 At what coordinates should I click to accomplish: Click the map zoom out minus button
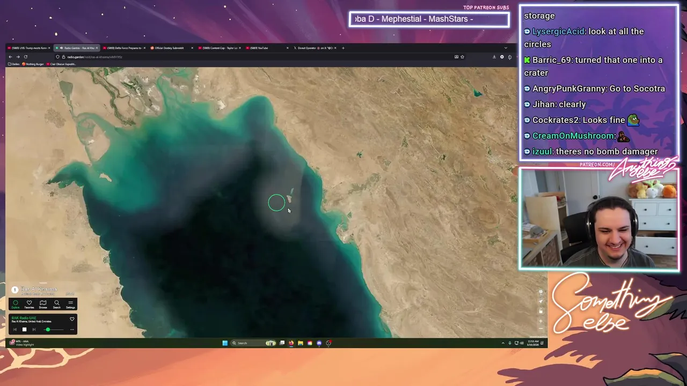click(540, 328)
